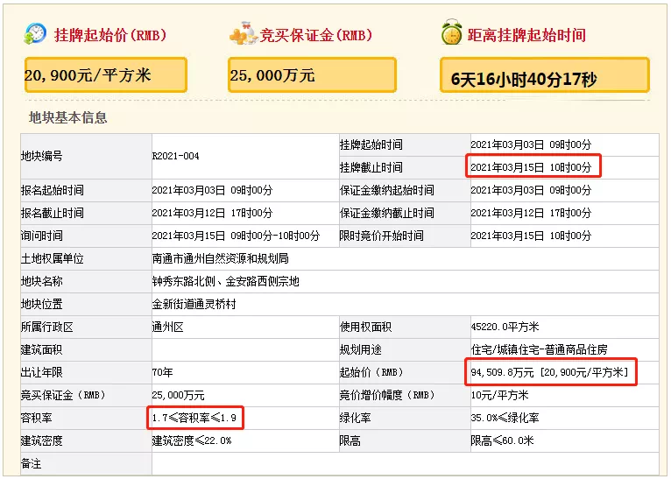671x479 pixels.
Task: Select 挂牌截止时间 value 2021年03月15日 10时00分
Action: pos(531,167)
